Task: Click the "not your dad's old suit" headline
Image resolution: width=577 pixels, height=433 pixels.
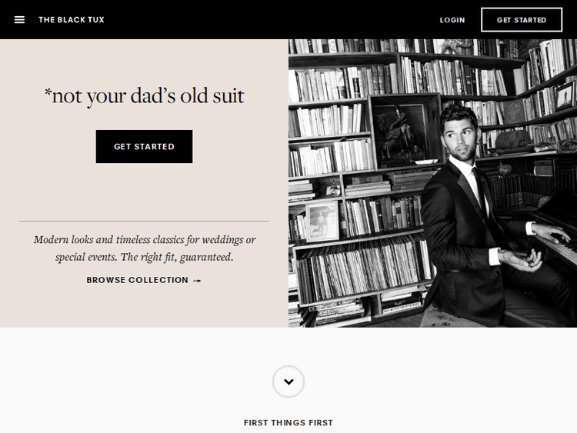Action: (x=145, y=96)
